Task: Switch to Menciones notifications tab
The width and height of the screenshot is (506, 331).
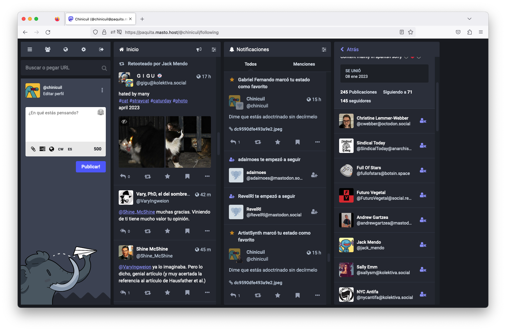Action: (304, 64)
